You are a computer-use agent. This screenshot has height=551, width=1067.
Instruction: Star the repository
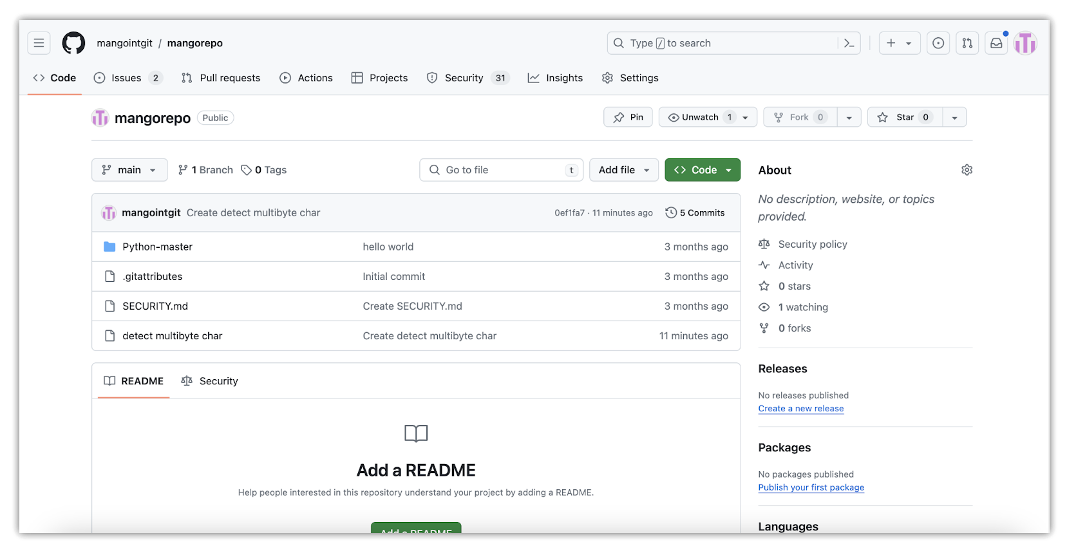pos(905,117)
